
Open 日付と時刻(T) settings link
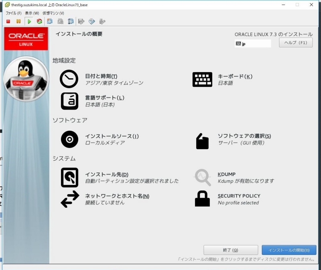point(101,76)
